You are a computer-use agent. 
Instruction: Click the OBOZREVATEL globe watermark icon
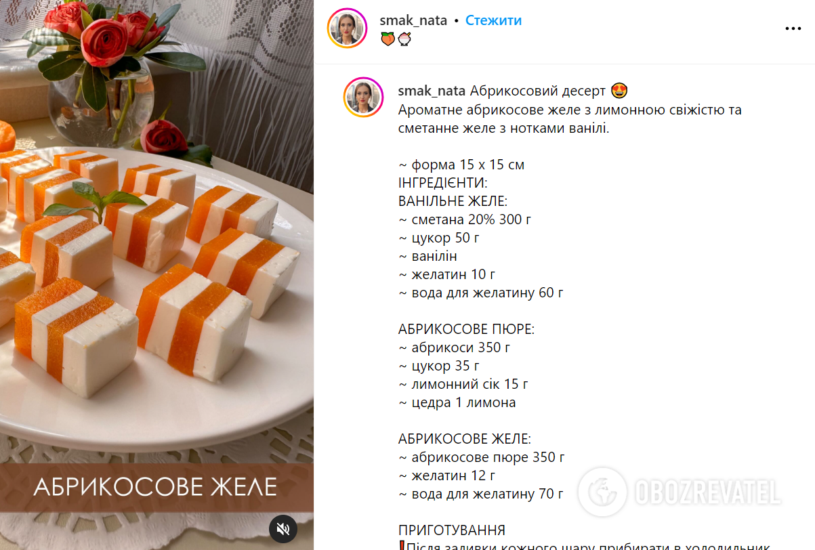tap(602, 491)
